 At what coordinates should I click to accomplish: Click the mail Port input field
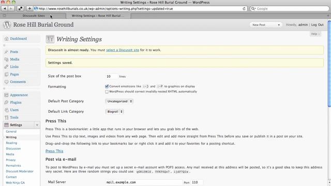pos(197,182)
